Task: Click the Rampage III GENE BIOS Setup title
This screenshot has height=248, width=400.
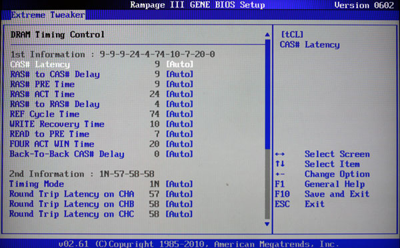Action: pos(198,5)
